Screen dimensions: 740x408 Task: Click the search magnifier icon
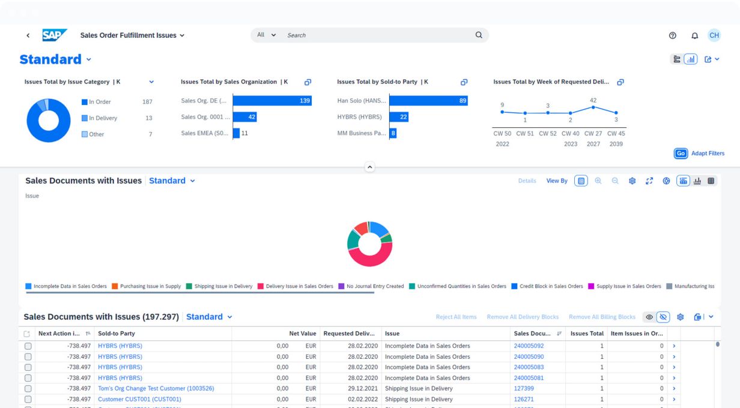[479, 35]
